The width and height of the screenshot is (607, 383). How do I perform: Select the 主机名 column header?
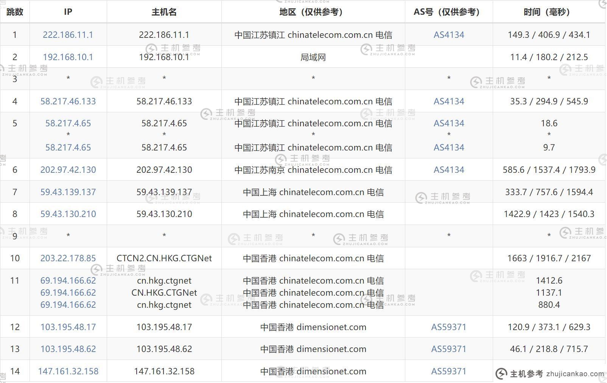click(164, 12)
